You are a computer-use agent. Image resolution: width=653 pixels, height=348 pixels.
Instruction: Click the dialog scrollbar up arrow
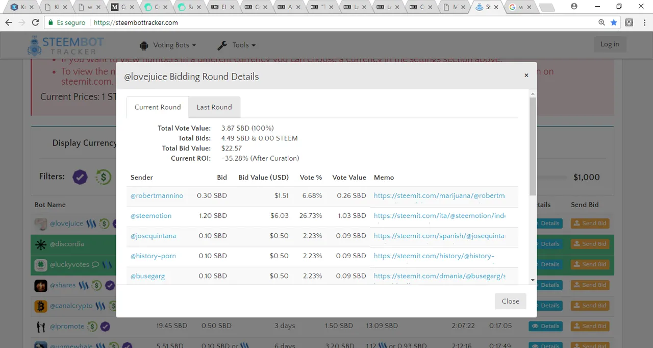pyautogui.click(x=533, y=94)
